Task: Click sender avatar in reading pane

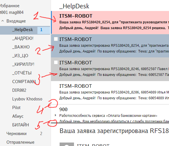Action: (x=67, y=144)
